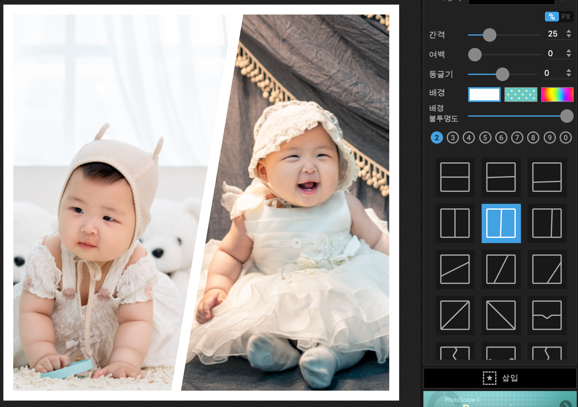Choose 9-photo layout count
The image size is (578, 407).
(550, 138)
